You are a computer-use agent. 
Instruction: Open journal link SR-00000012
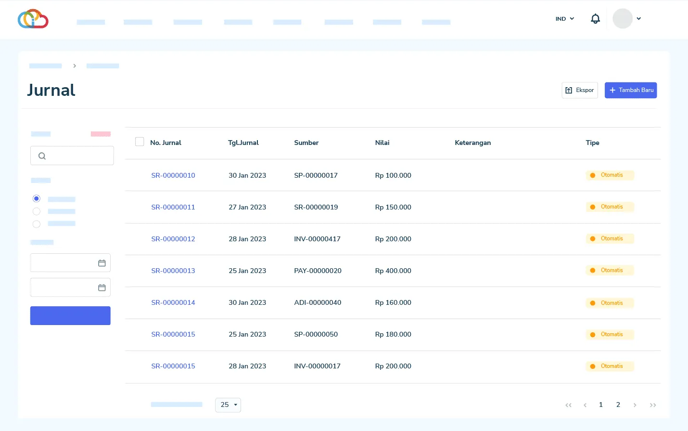click(x=173, y=239)
